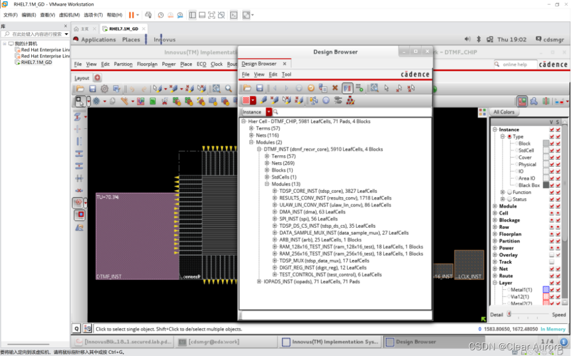Click the info icon in Design Browser
571x356 pixels.
click(x=326, y=101)
